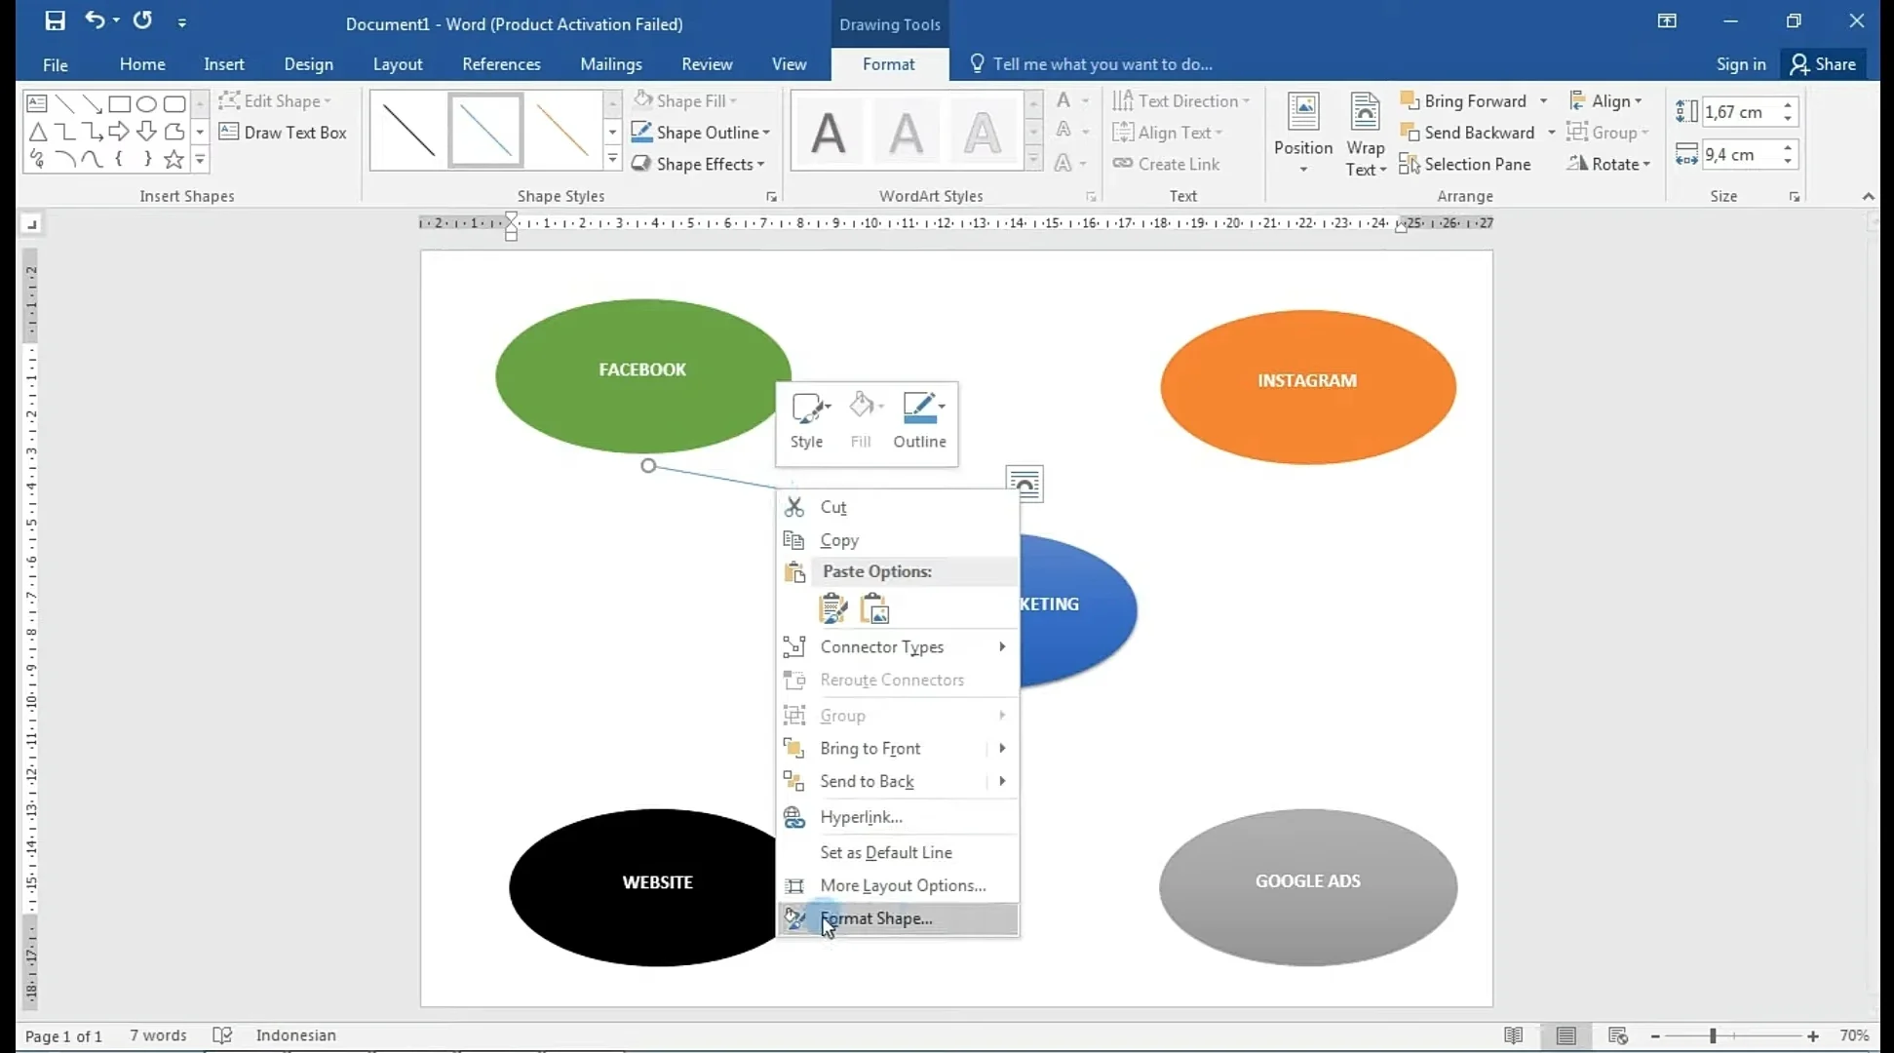Click the Layout Options icon beside the line
The height and width of the screenshot is (1053, 1894).
click(x=1024, y=484)
